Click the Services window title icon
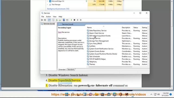Viewport: 174px width, 98px height. [42, 13]
